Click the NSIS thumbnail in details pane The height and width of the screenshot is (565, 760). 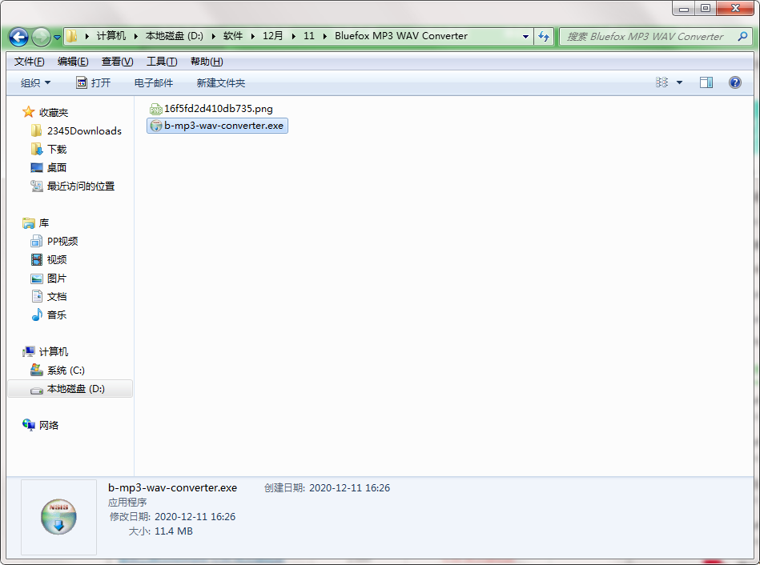tap(58, 517)
